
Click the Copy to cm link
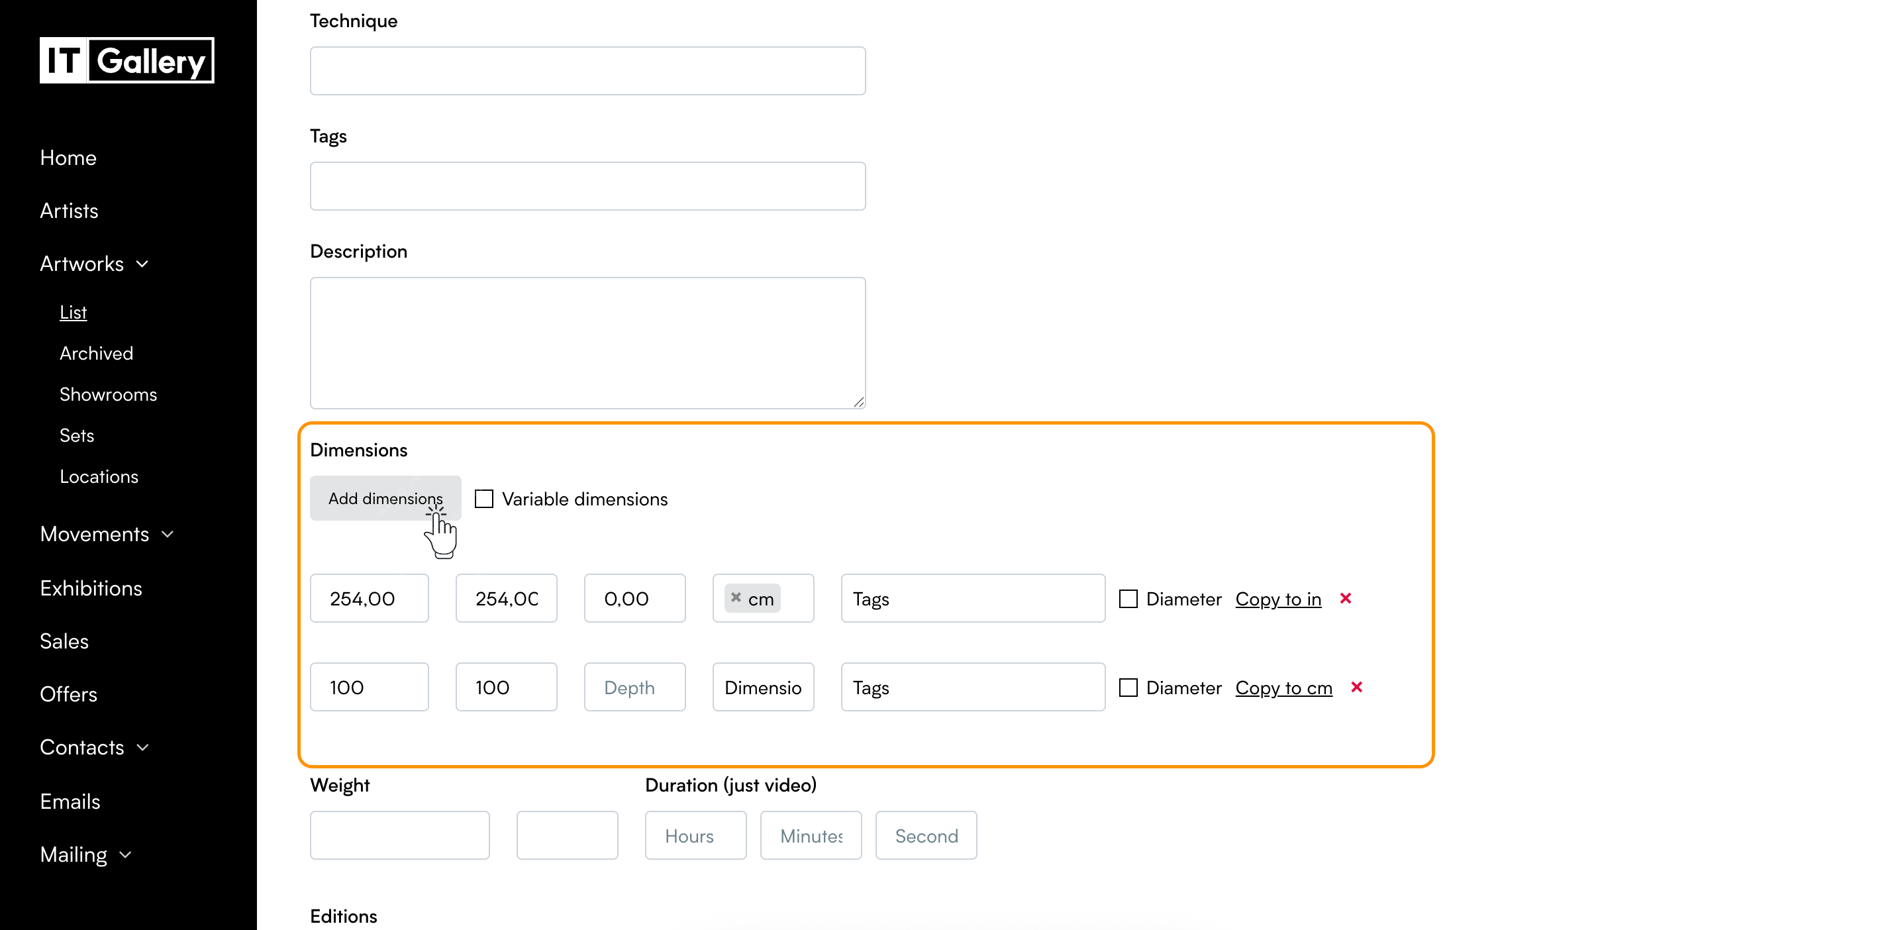(x=1283, y=687)
